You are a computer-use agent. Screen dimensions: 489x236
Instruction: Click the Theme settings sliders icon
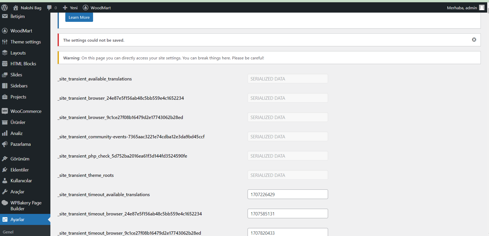pos(5,42)
